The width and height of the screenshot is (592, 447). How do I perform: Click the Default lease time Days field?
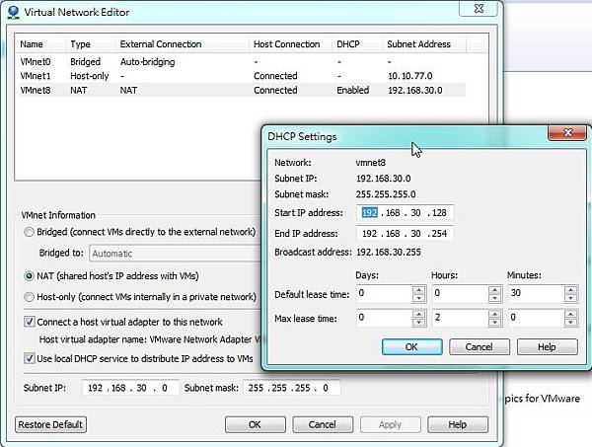pyautogui.click(x=385, y=294)
